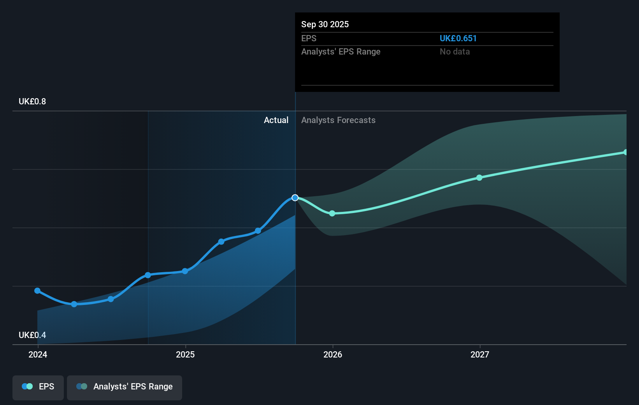Screen dimensions: 639x405
Task: Switch to the Actual chart section
Action: pyautogui.click(x=276, y=120)
